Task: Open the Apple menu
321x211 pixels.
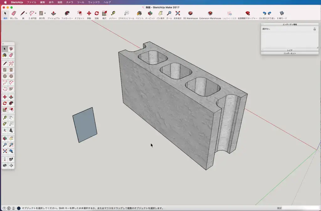Action: [x=5, y=2]
